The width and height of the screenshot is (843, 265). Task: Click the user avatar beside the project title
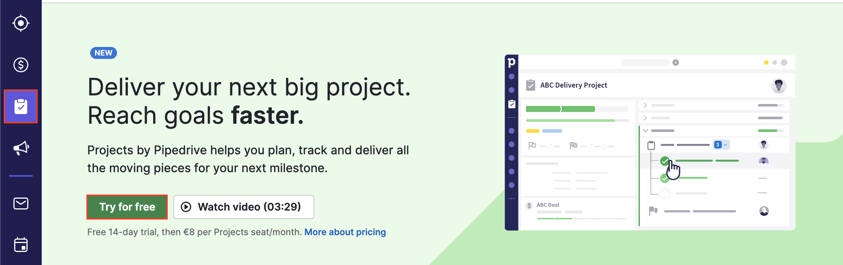779,86
